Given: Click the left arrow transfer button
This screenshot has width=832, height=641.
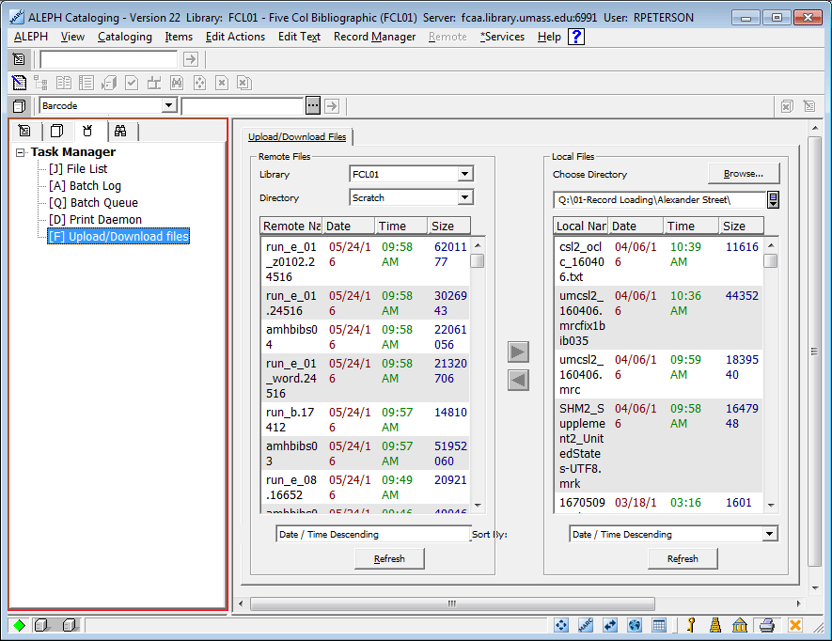Looking at the screenshot, I should click(x=518, y=381).
